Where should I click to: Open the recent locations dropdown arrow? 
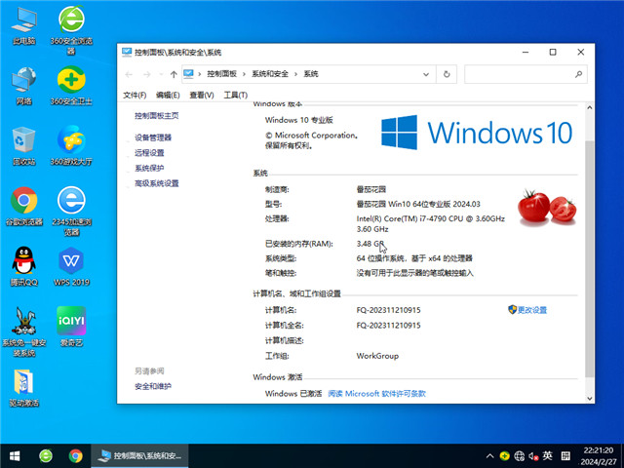161,74
